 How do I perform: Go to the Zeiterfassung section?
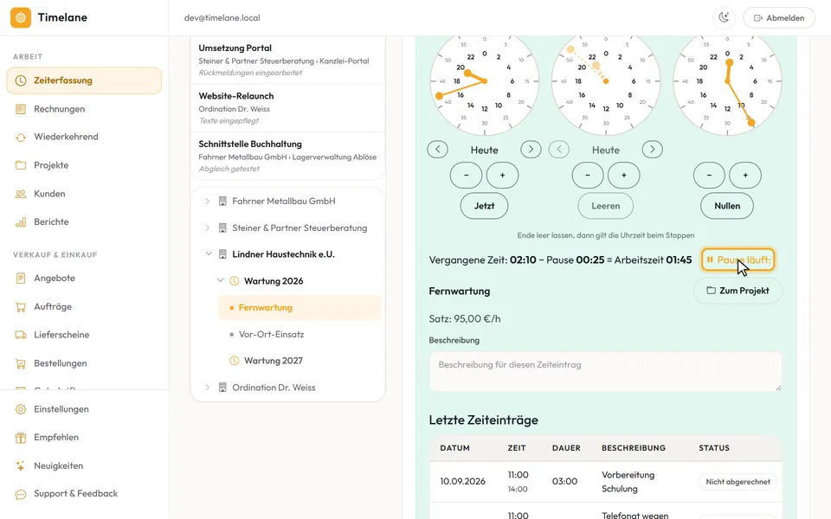coord(84,80)
